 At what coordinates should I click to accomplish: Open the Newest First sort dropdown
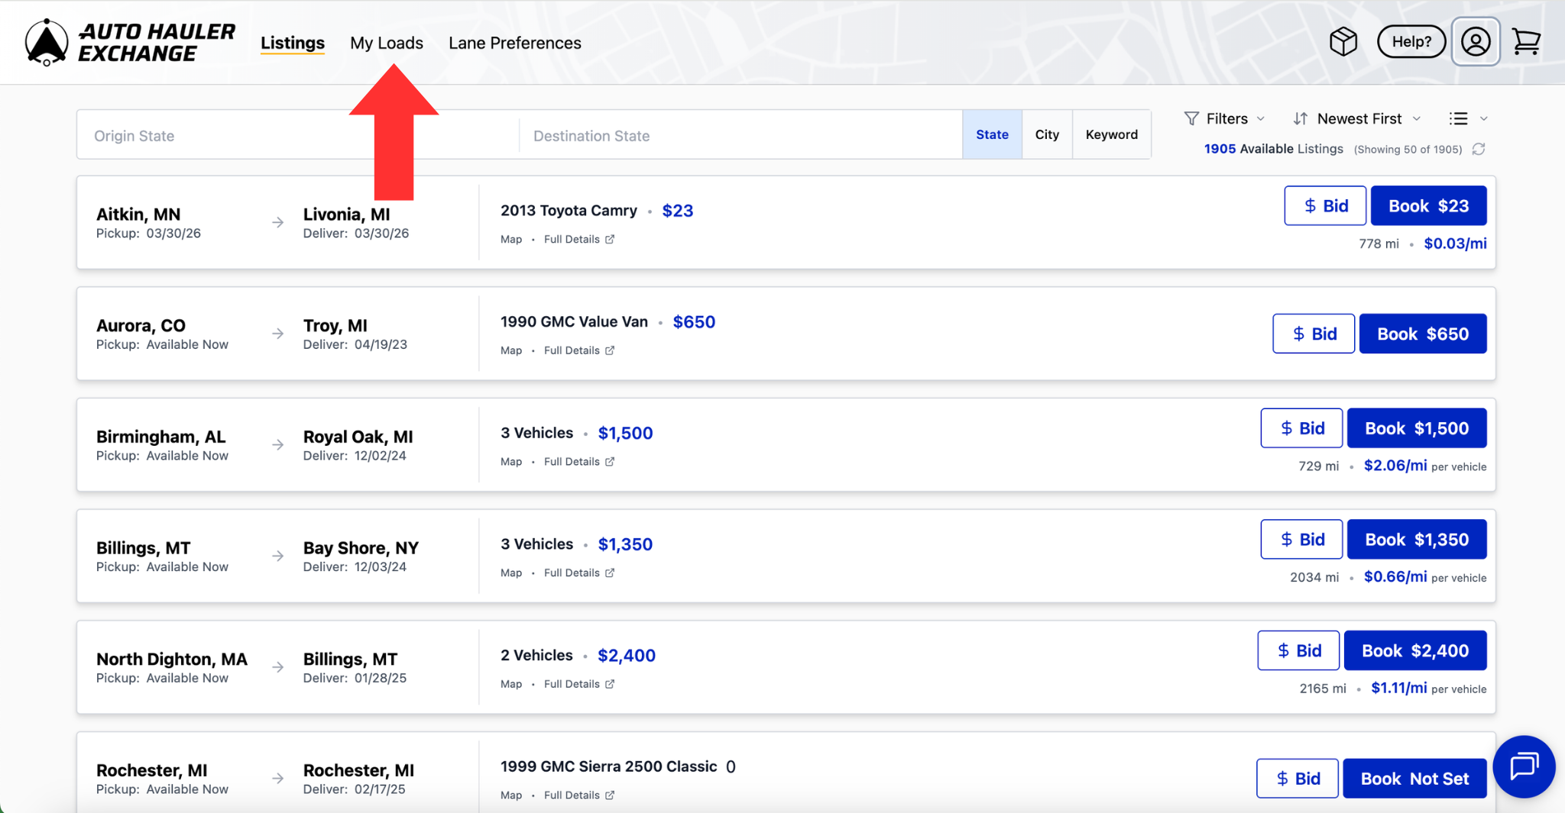click(x=1357, y=118)
